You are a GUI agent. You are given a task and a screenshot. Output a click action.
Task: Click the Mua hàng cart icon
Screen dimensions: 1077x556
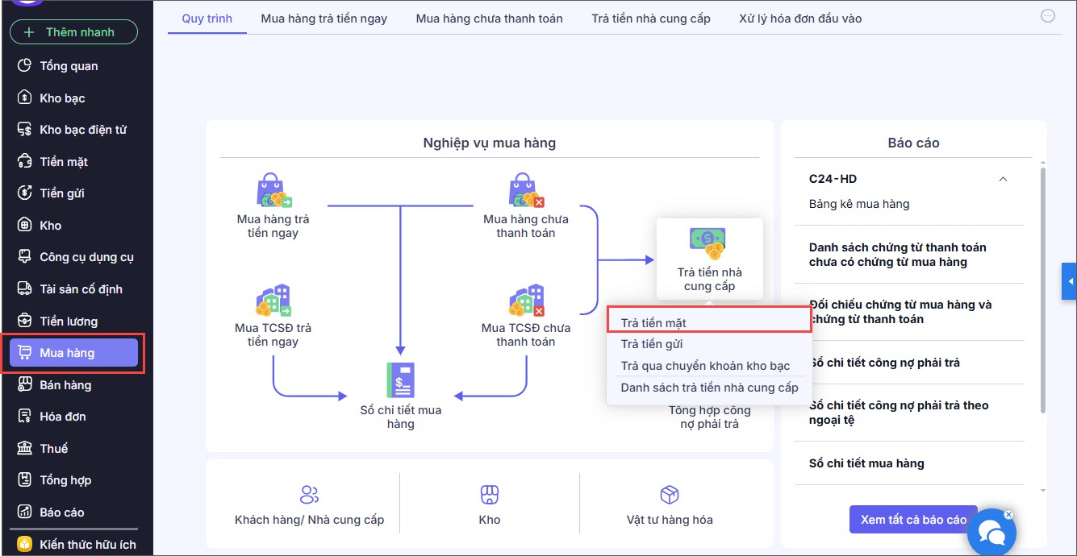click(x=24, y=353)
